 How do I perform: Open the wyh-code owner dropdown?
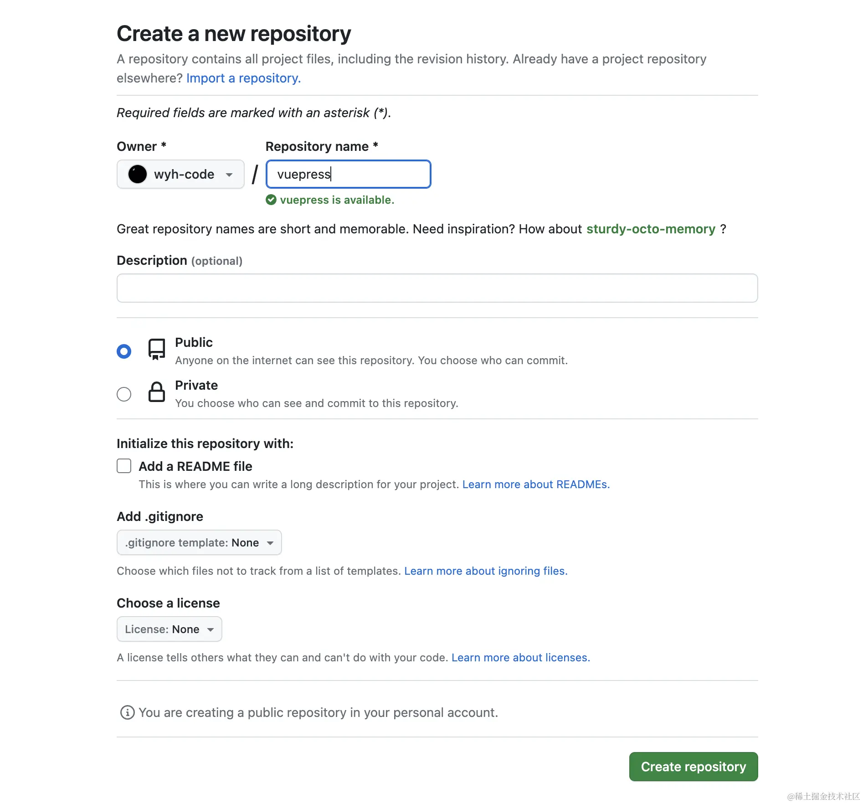click(x=180, y=174)
